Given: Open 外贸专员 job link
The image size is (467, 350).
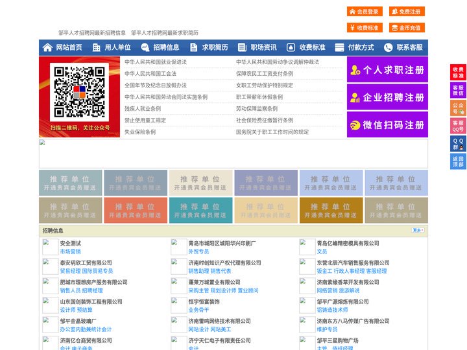Looking at the screenshot, I should [198, 251].
